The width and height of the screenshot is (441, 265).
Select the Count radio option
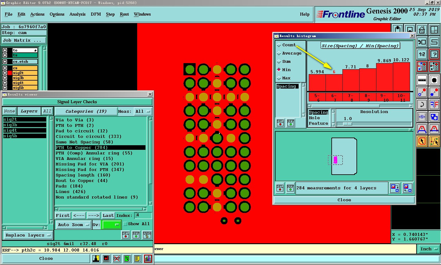point(286,45)
